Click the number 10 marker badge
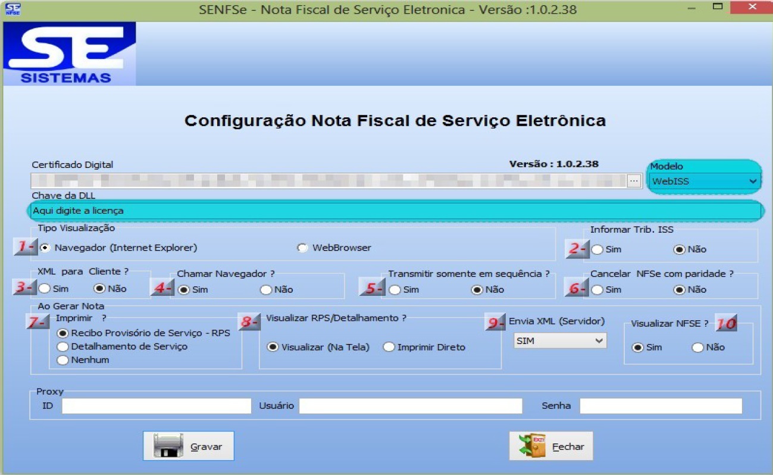 [x=726, y=323]
